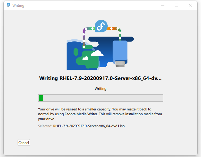Click the bold 'Writing RHEL-7.9-20200917.0-Server' heading
This screenshot has width=201, height=157.
[100, 78]
